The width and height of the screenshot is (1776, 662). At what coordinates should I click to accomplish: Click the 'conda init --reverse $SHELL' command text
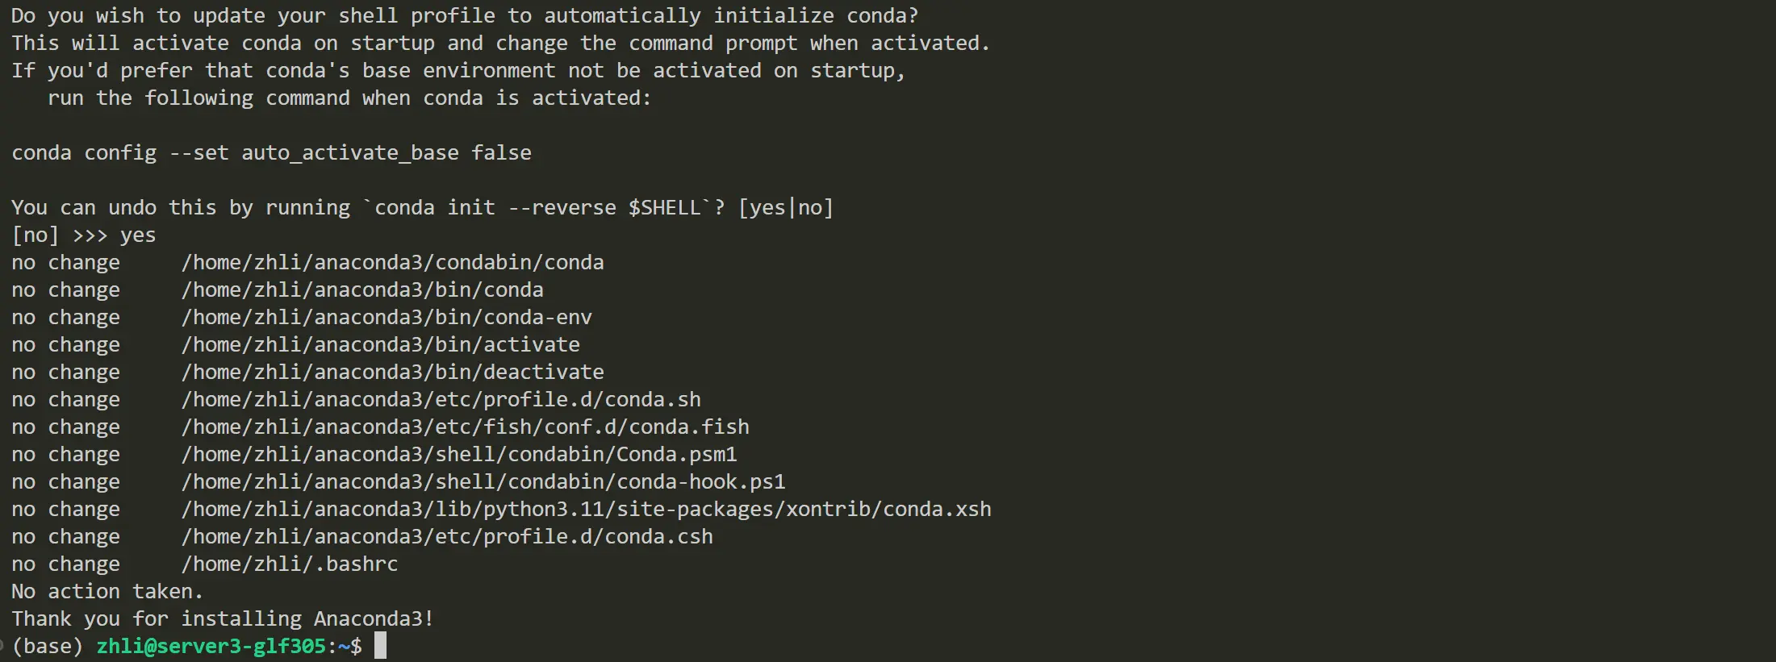(537, 207)
